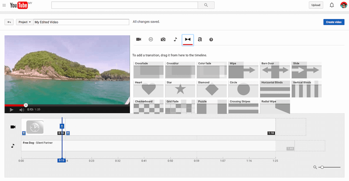The height and width of the screenshot is (181, 349).
Task: Select the Color fade transition
Action: click(x=212, y=70)
